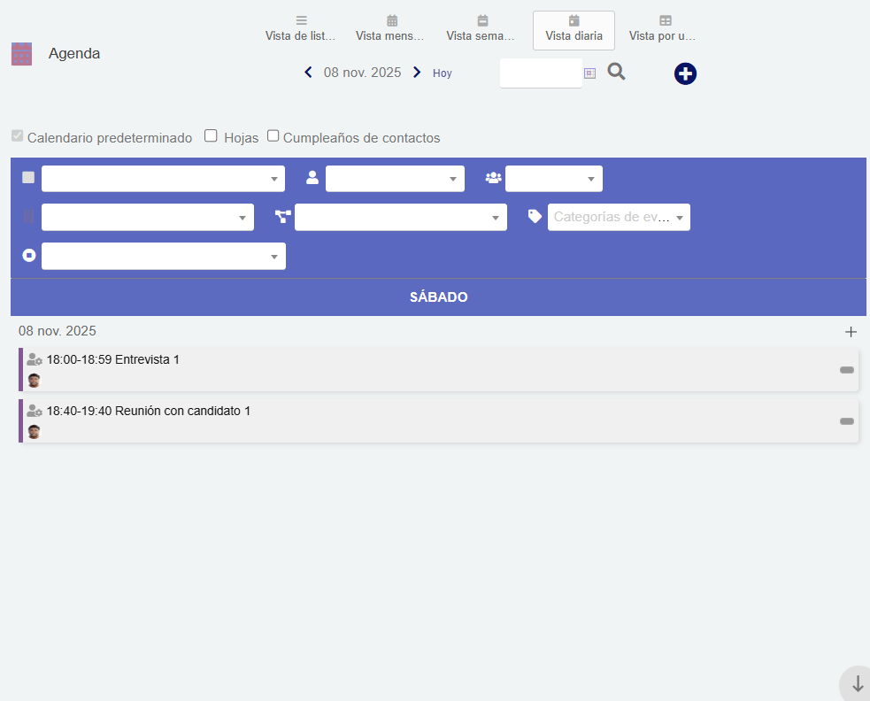This screenshot has height=701, width=870.
Task: Switch to Vista semanal tab
Action: pyautogui.click(x=481, y=29)
